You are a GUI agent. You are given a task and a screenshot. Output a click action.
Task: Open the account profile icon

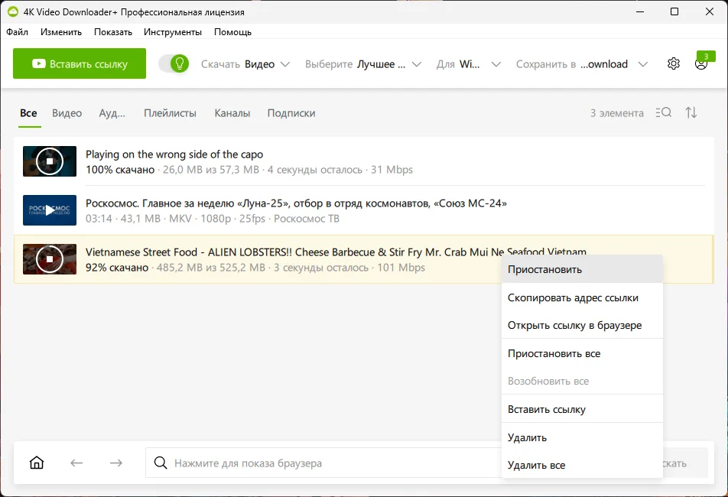tap(700, 64)
